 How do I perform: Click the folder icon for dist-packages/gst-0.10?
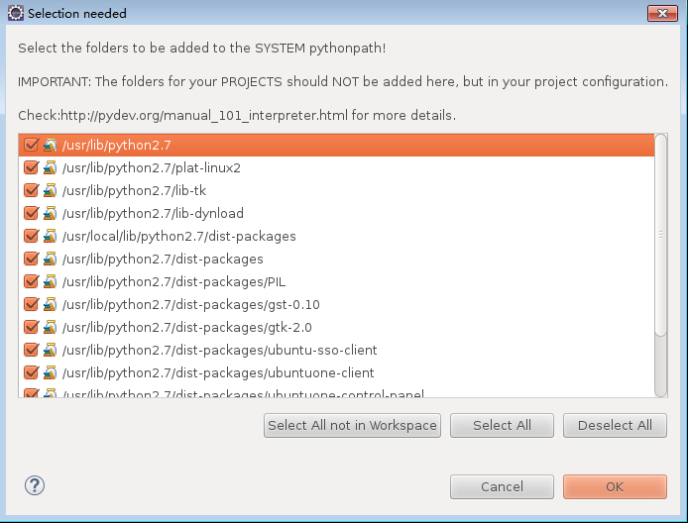point(50,304)
